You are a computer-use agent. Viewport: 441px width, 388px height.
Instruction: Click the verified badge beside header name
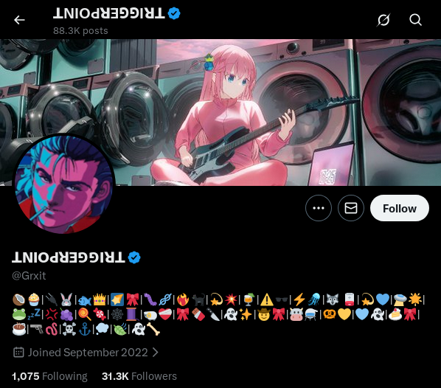coord(174,13)
